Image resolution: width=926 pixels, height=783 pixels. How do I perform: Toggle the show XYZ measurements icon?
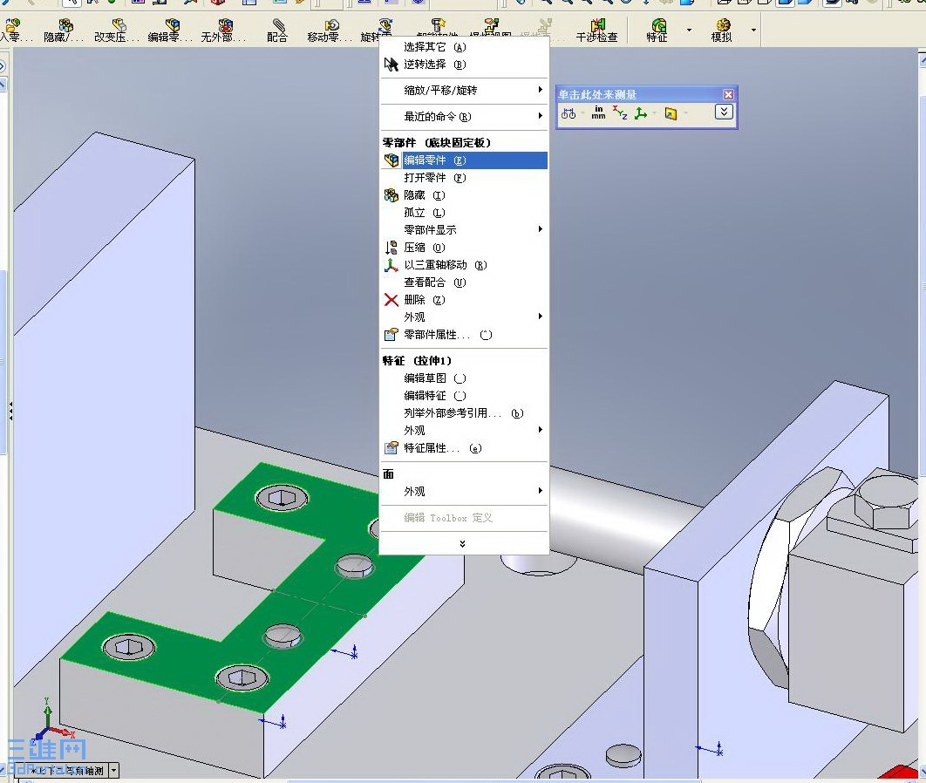point(619,112)
